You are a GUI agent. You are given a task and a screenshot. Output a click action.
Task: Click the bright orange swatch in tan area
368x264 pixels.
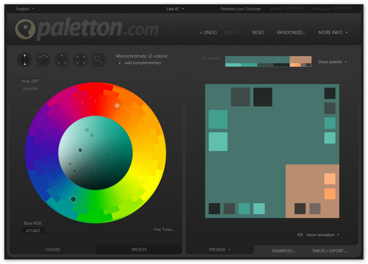tap(330, 194)
